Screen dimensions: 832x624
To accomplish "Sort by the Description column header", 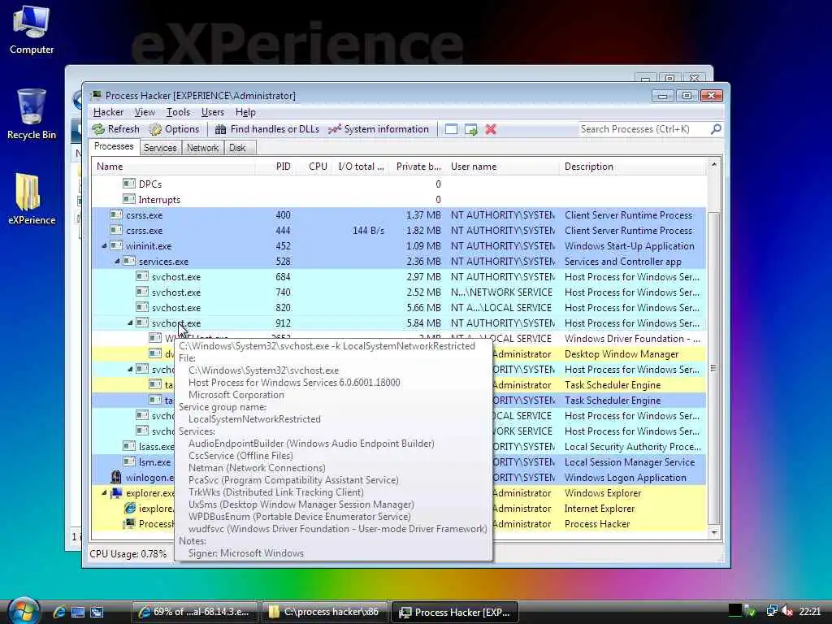I will [x=633, y=166].
